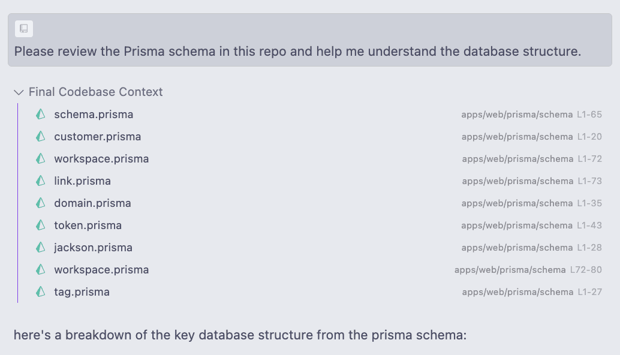Open the token.prisma file
Screen dimensions: 620x355
pos(88,225)
